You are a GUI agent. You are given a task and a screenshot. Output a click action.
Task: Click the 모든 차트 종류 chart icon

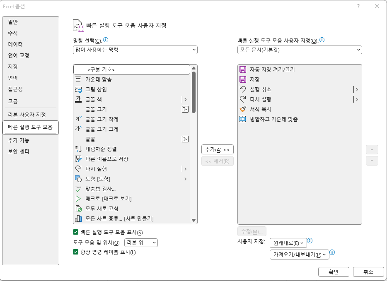[x=78, y=219]
